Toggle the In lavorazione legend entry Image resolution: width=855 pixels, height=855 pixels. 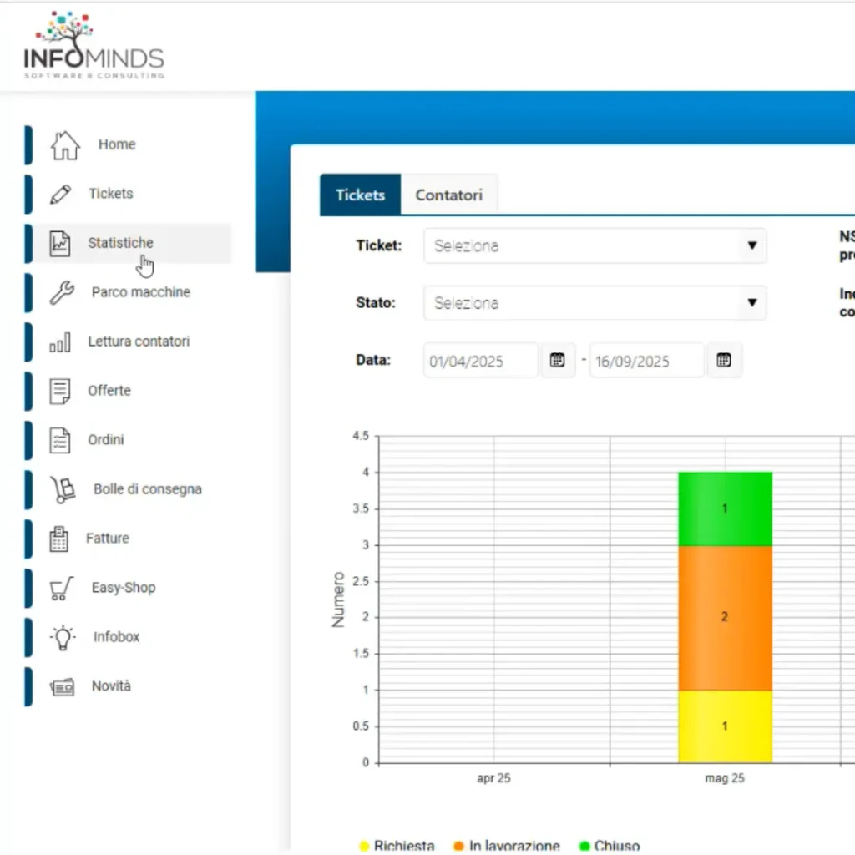point(507,846)
